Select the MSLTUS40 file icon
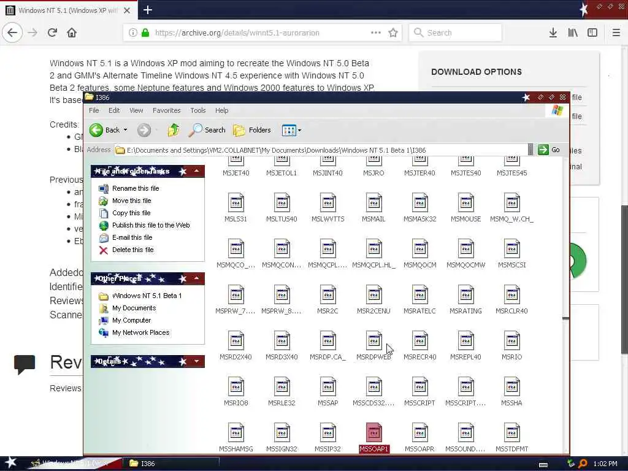628x471 pixels. point(282,202)
